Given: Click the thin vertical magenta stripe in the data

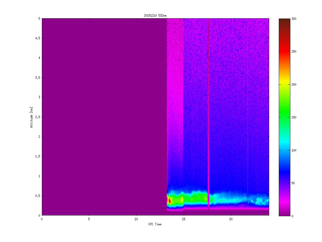Looking at the screenshot, I should [208, 107].
